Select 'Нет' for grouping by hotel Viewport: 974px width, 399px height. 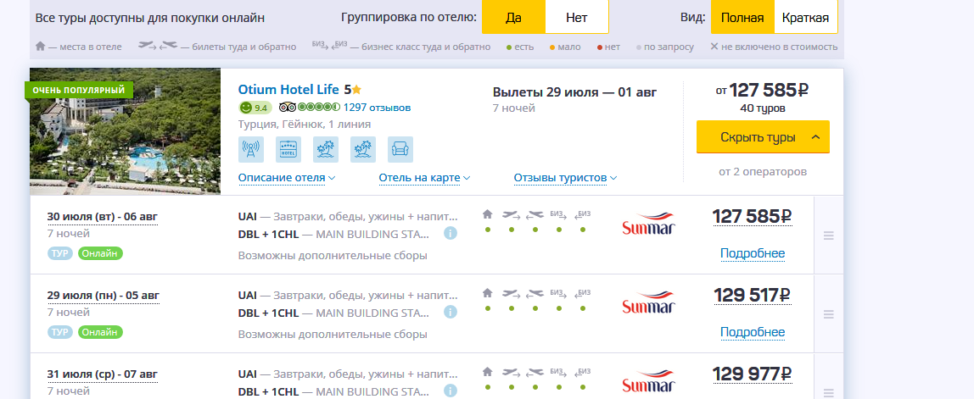click(x=576, y=18)
